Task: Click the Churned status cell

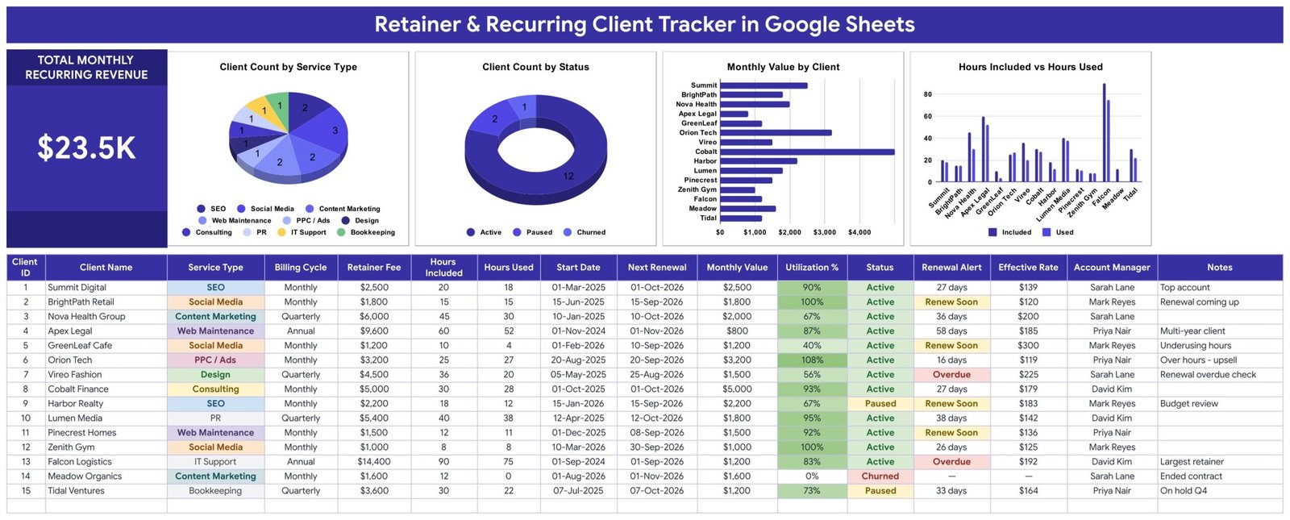Action: (x=880, y=476)
